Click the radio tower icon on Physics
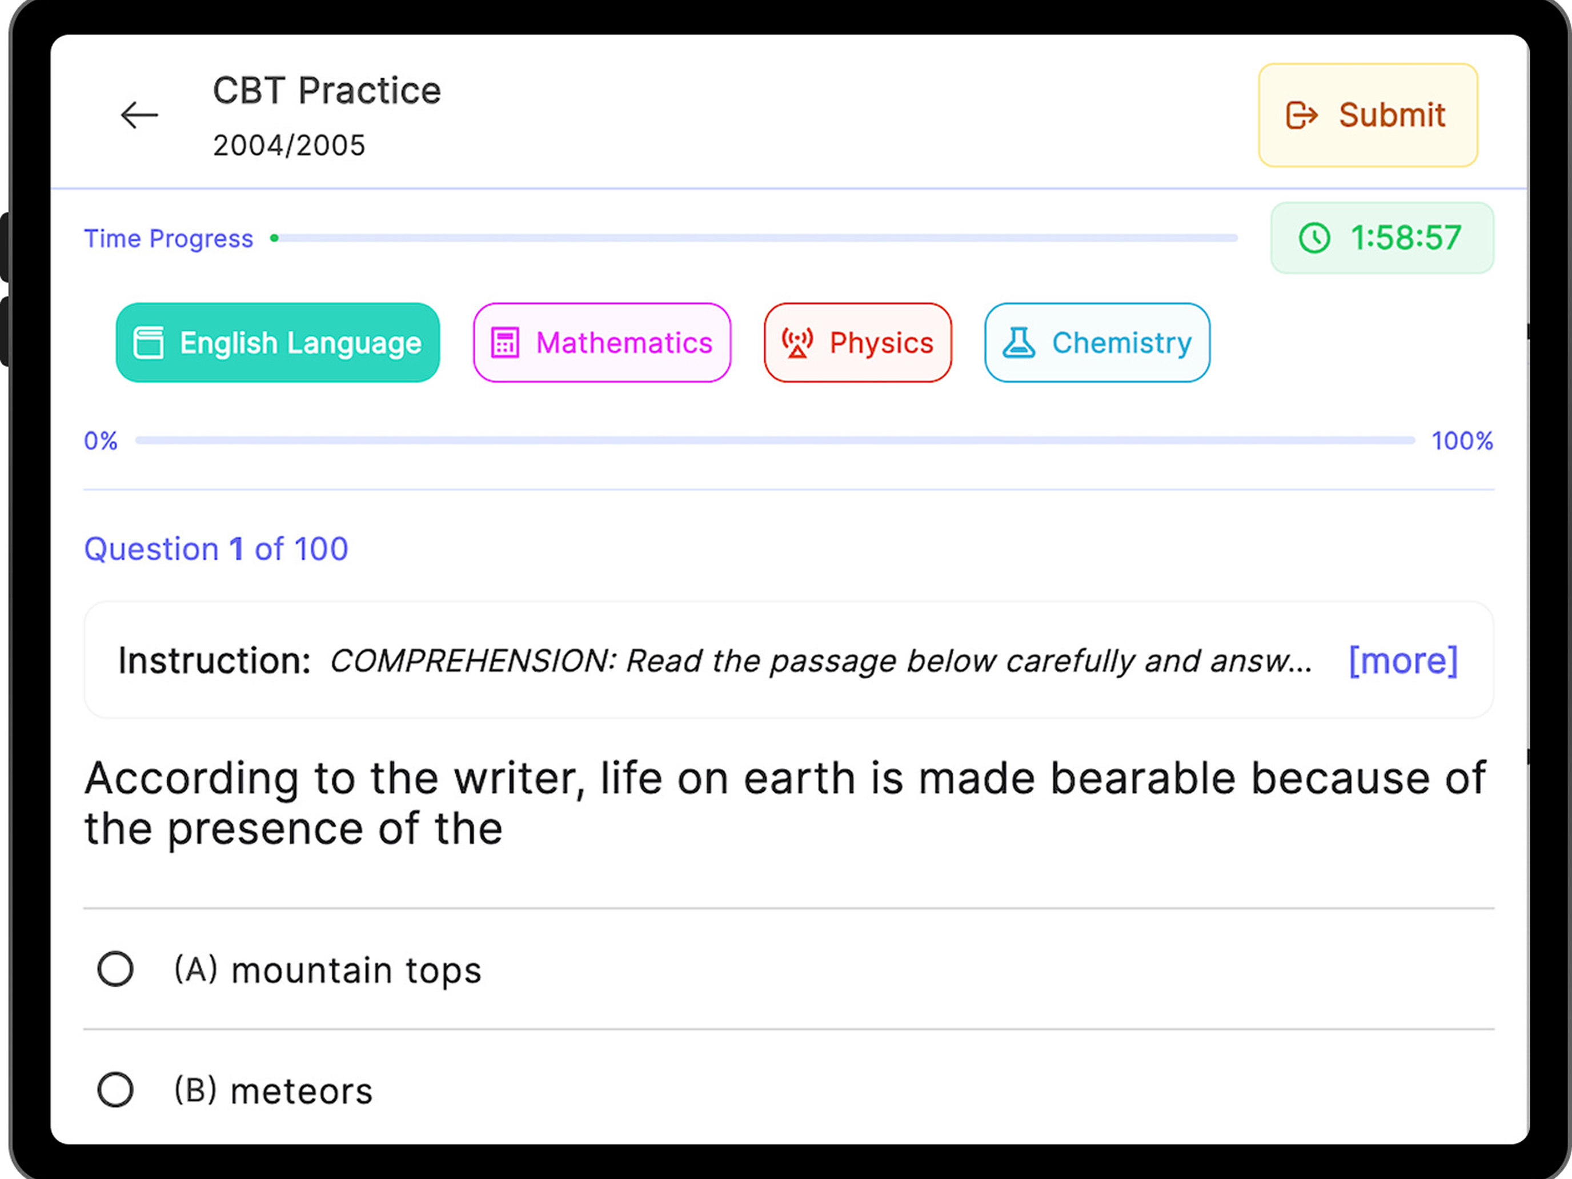Screen dimensions: 1572x1179 797,343
